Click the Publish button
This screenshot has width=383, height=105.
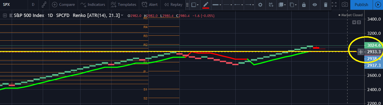361,4
